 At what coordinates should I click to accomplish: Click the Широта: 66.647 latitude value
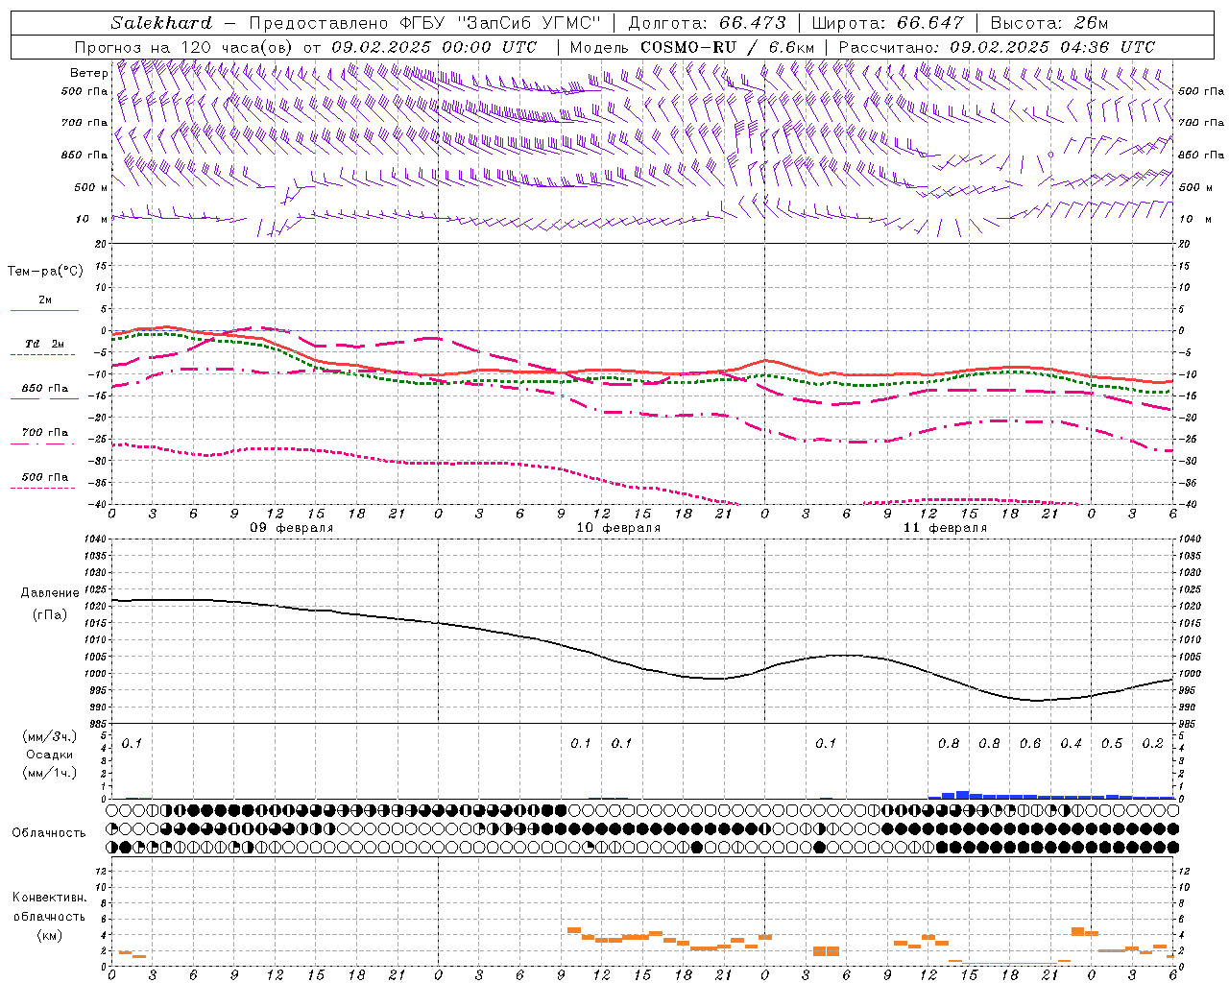pos(887,23)
